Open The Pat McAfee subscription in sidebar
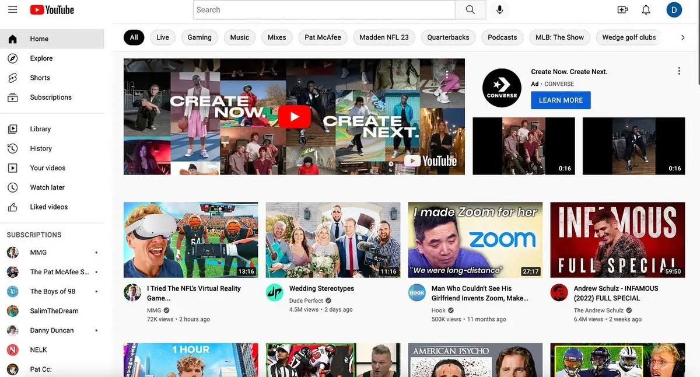The image size is (700, 377). tap(52, 272)
